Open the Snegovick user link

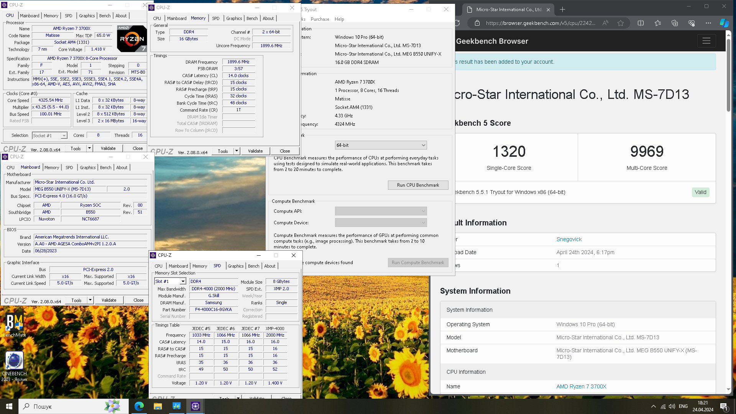(569, 239)
